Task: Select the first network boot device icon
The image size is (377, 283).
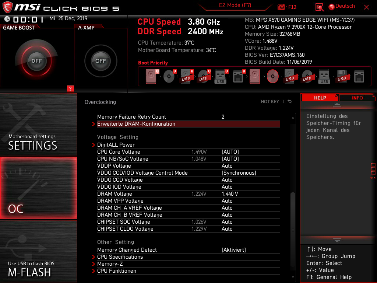Action: [x=239, y=76]
